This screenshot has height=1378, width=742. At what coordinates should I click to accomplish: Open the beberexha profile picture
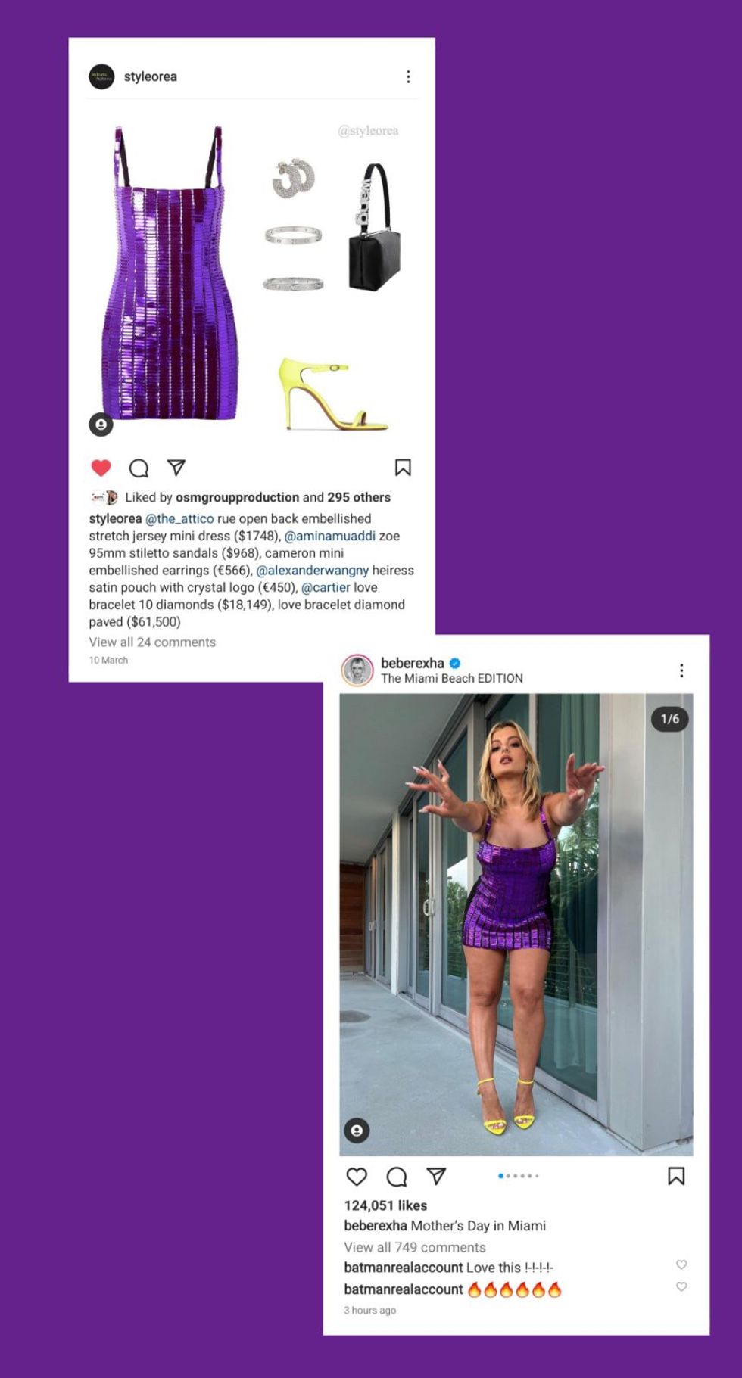pos(357,670)
